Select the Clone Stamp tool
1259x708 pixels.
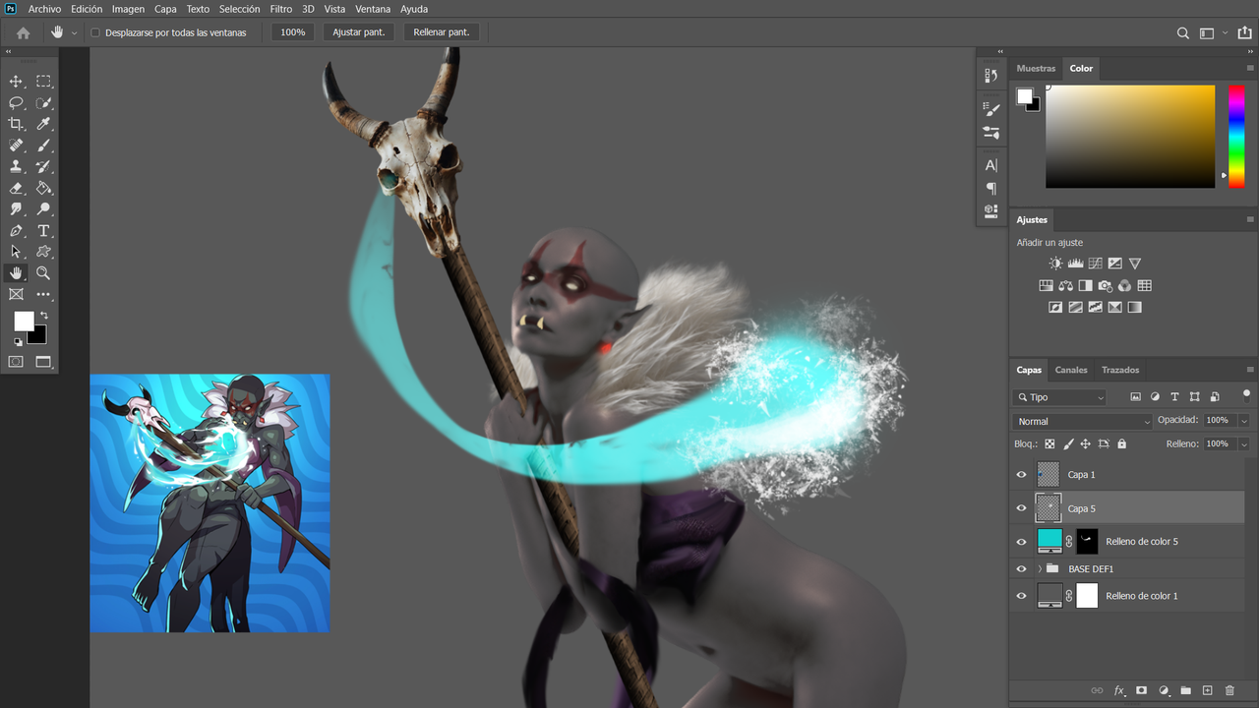pyautogui.click(x=16, y=167)
